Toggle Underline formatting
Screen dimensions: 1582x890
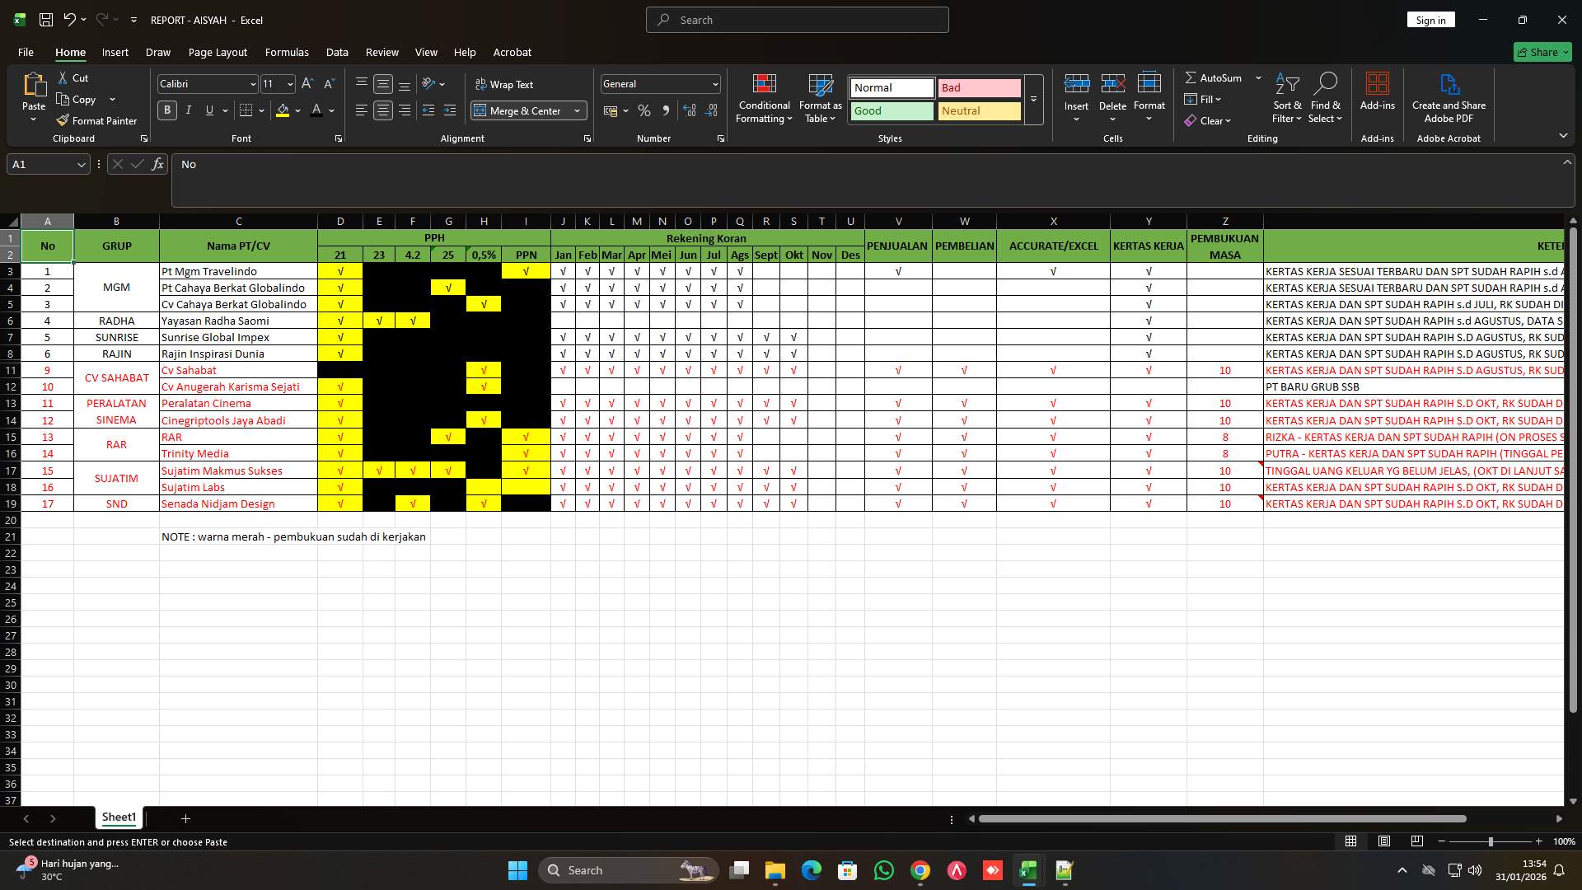(208, 110)
